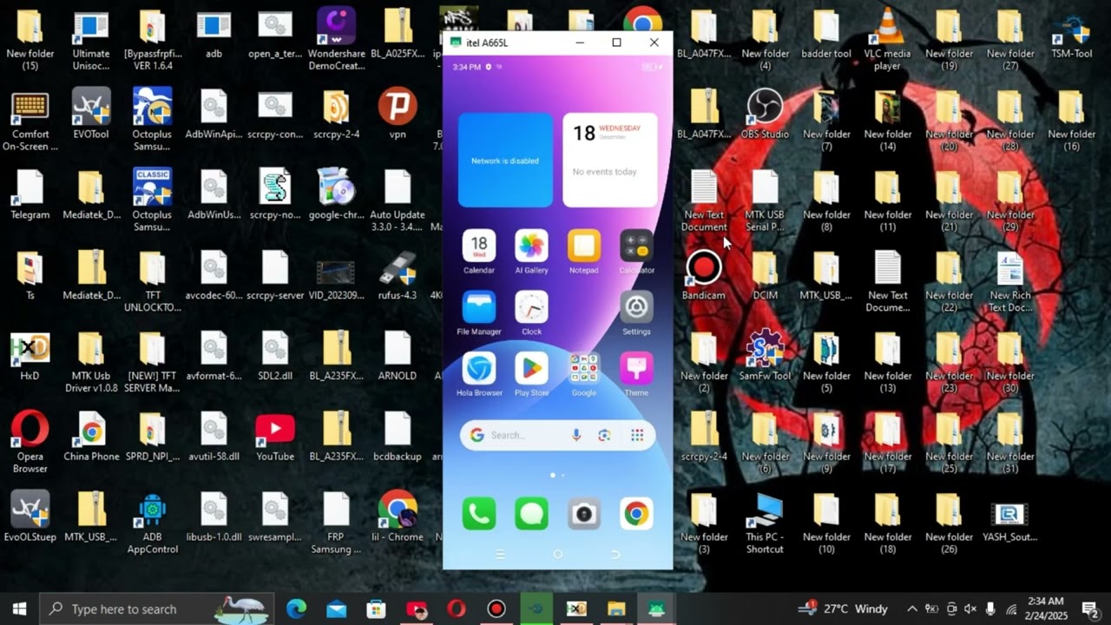This screenshot has height=625, width=1111.
Task: Open the notification center icon
Action: [1090, 609]
